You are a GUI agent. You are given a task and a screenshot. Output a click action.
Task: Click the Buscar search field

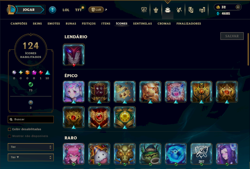coord(31,119)
